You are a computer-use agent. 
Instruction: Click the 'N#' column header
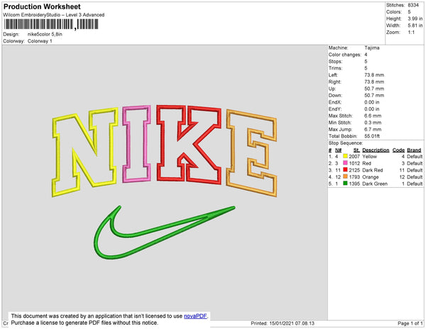pyautogui.click(x=338, y=150)
